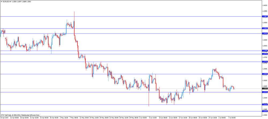
Task: Click the 1.3605 price scale value
Action: pyautogui.click(x=265, y=86)
